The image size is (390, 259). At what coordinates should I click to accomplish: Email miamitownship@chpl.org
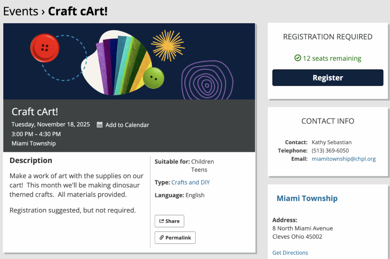344,159
